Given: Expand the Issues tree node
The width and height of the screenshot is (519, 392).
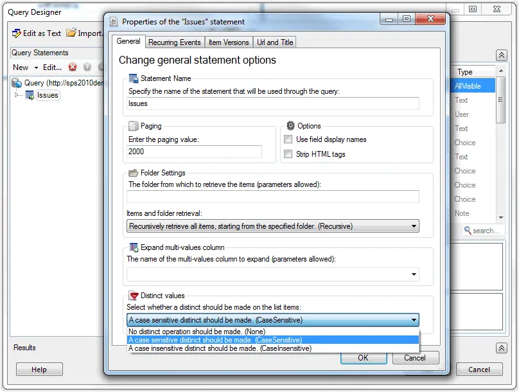Looking at the screenshot, I should click(x=17, y=95).
